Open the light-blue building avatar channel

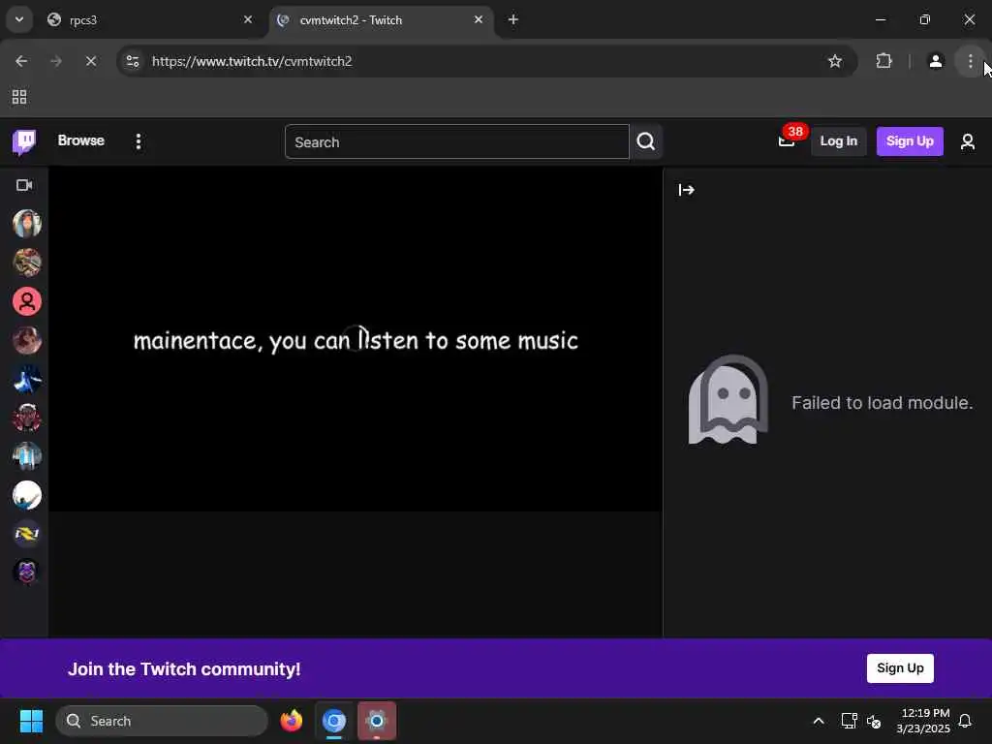tap(26, 456)
